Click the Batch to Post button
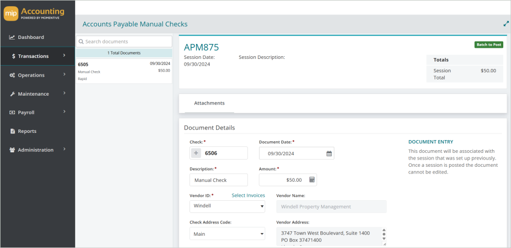This screenshot has width=511, height=248. (488, 44)
